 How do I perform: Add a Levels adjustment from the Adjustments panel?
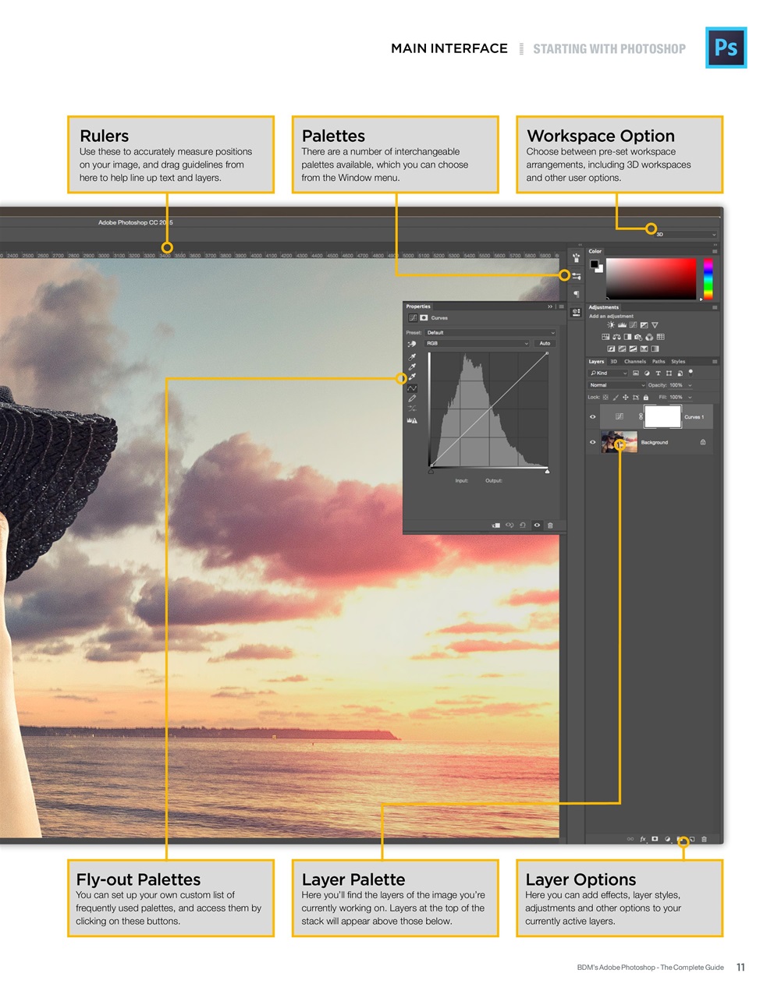[622, 325]
